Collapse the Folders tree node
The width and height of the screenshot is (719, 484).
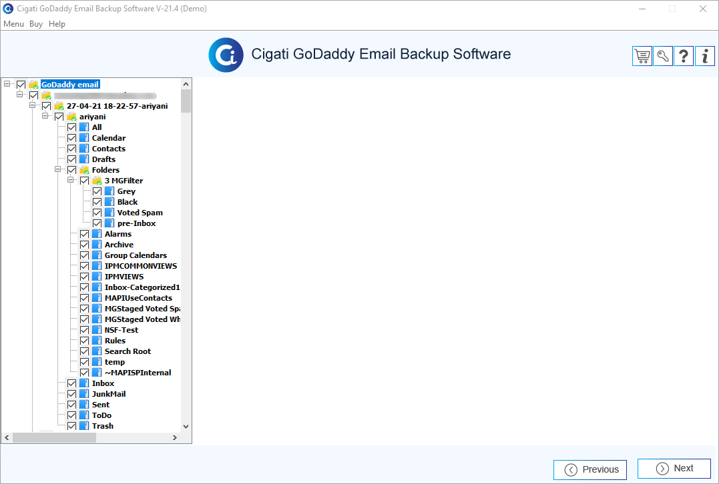(x=58, y=169)
